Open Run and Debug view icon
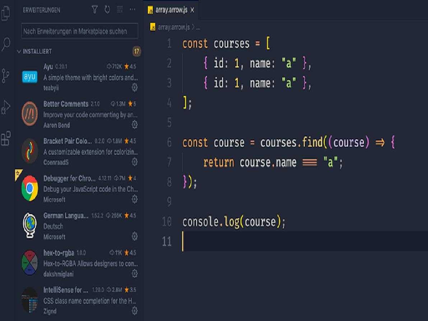 click(x=6, y=107)
